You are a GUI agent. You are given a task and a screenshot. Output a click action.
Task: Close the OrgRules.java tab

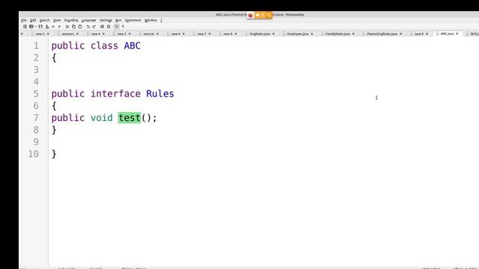click(x=273, y=34)
